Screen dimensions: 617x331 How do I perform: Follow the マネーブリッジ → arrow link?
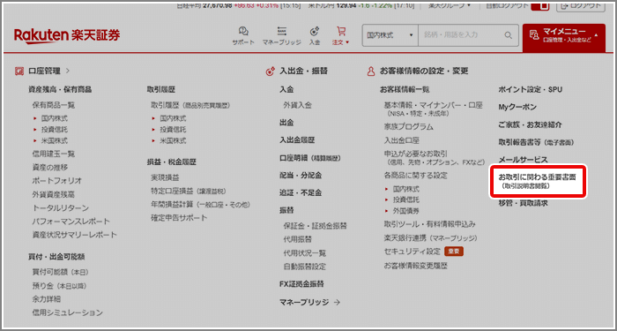pos(309,302)
